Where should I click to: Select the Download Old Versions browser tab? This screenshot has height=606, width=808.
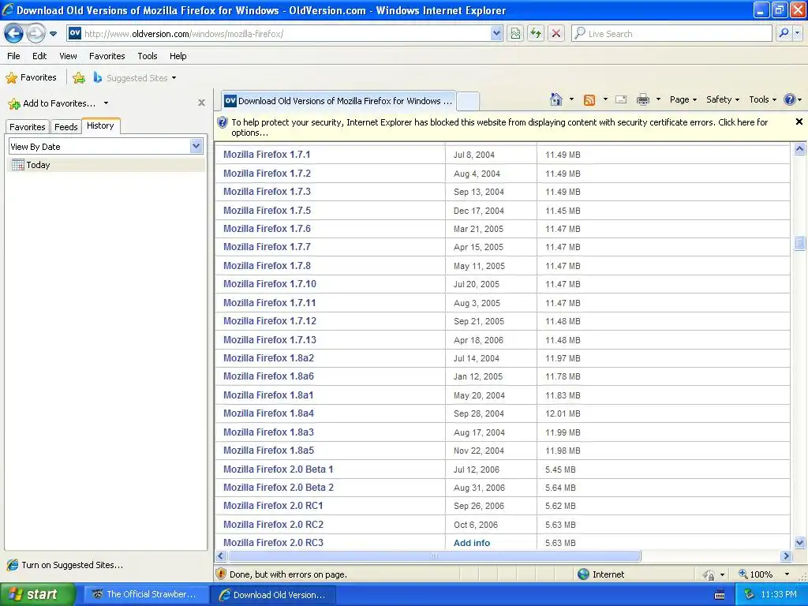click(x=339, y=101)
